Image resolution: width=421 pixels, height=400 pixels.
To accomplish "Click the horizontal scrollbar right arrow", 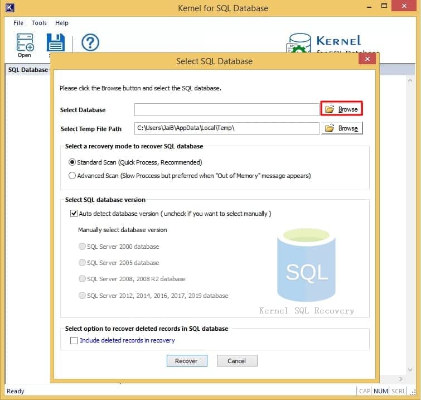I will 400,379.
